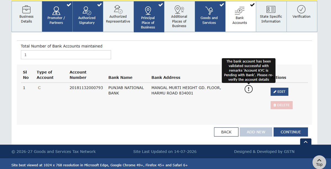Click account type value C
The width and height of the screenshot is (331, 169).
click(39, 88)
